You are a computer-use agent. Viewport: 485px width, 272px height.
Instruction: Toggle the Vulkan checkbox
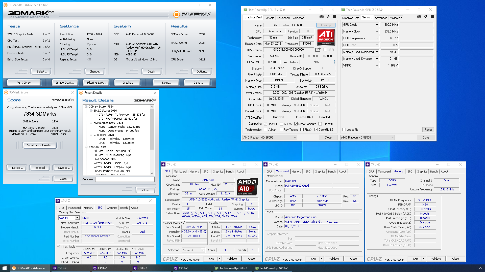pyautogui.click(x=265, y=130)
